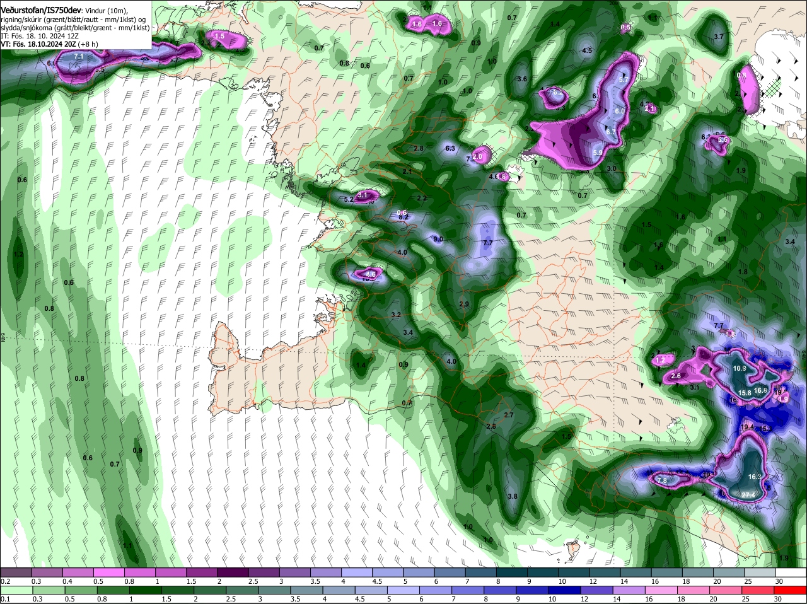Click the 27.4 precipitation value on the map

point(748,494)
